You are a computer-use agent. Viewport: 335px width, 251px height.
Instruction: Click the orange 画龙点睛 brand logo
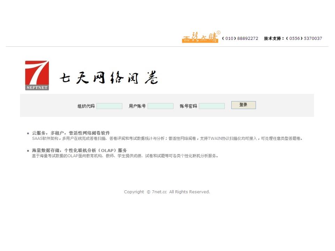(x=200, y=38)
